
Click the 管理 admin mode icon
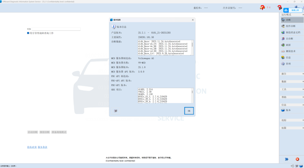283,64
